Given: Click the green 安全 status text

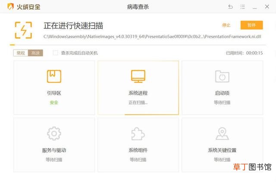Looking at the screenshot, I should point(54,103).
